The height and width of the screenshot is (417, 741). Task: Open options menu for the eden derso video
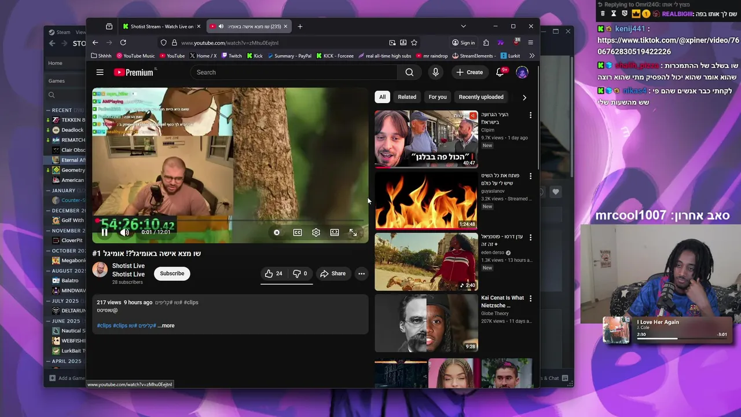click(x=530, y=237)
